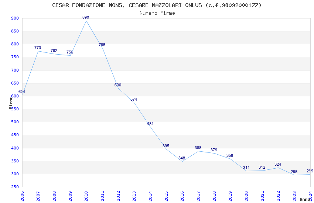Click the 500 y-axis tick label
The height and width of the screenshot is (203, 314).
coord(15,122)
